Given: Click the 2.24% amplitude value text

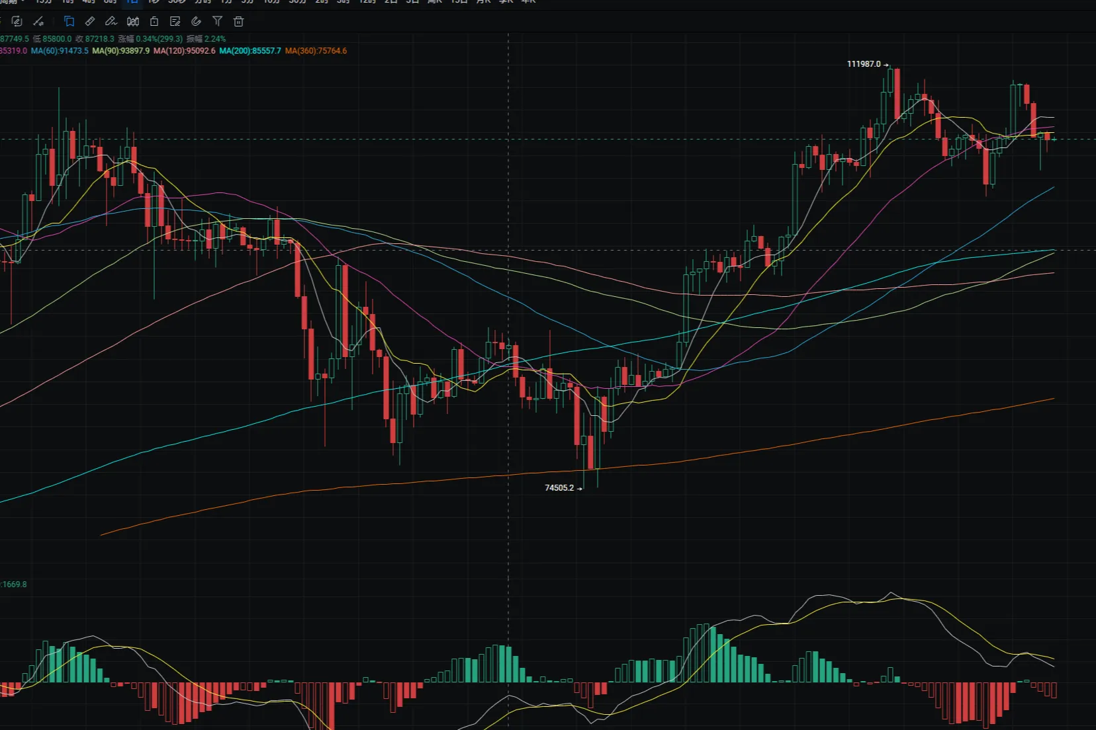Looking at the screenshot, I should pos(215,39).
